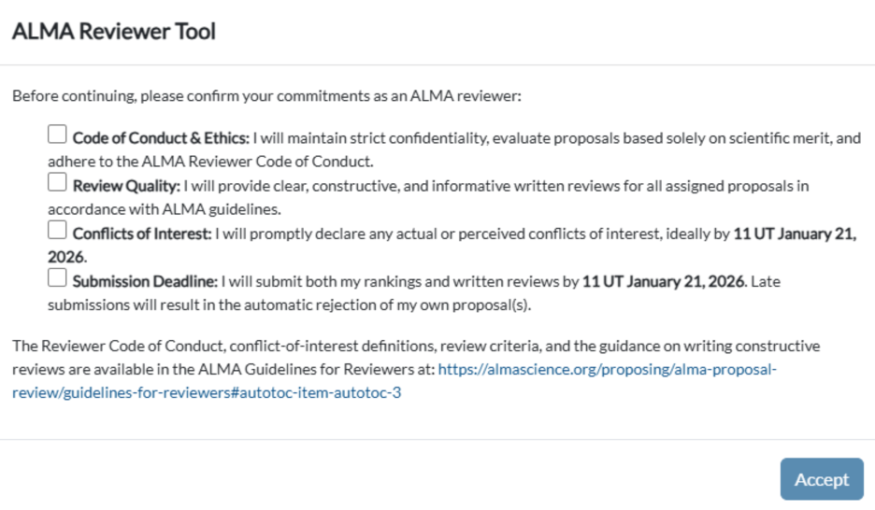Open the almascience.org guidelines link
Image resolution: width=875 pixels, height=510 pixels.
click(607, 369)
